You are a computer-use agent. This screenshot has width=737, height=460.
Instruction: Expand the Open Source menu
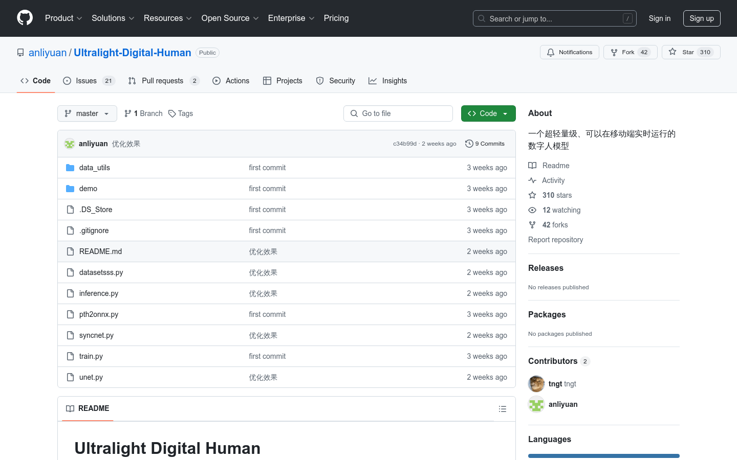tap(230, 18)
